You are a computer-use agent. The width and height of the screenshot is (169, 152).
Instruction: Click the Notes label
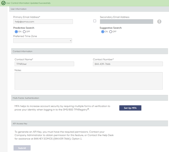point(18,70)
